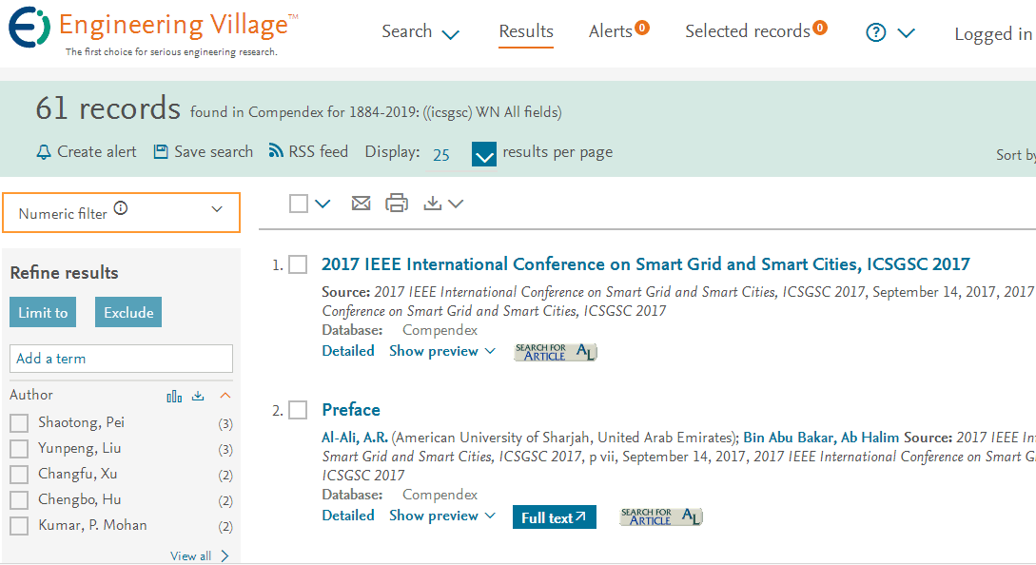
Task: Expand Show preview for record 1
Action: coord(442,351)
